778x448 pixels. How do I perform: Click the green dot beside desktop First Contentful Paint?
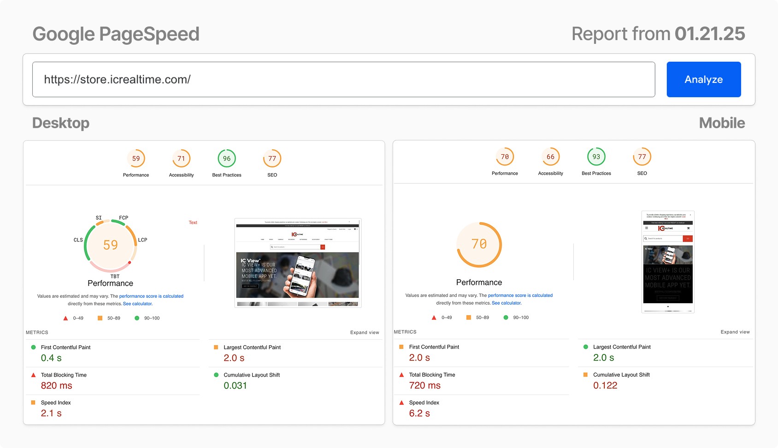33,347
